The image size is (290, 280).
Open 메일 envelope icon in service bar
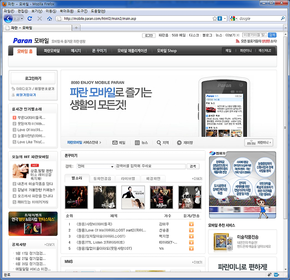click(x=115, y=143)
